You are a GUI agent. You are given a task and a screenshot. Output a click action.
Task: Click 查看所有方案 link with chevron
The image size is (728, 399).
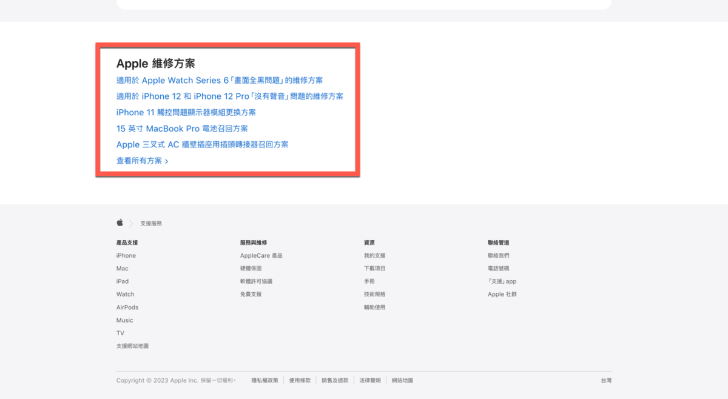[x=143, y=161]
